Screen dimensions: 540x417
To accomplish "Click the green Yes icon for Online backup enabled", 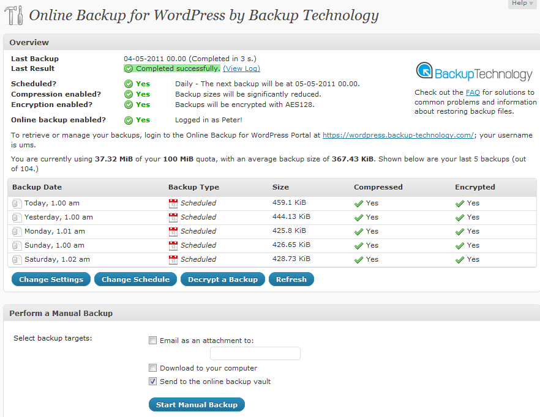I will tap(129, 120).
